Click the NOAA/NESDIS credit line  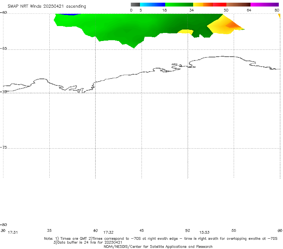tap(158, 246)
